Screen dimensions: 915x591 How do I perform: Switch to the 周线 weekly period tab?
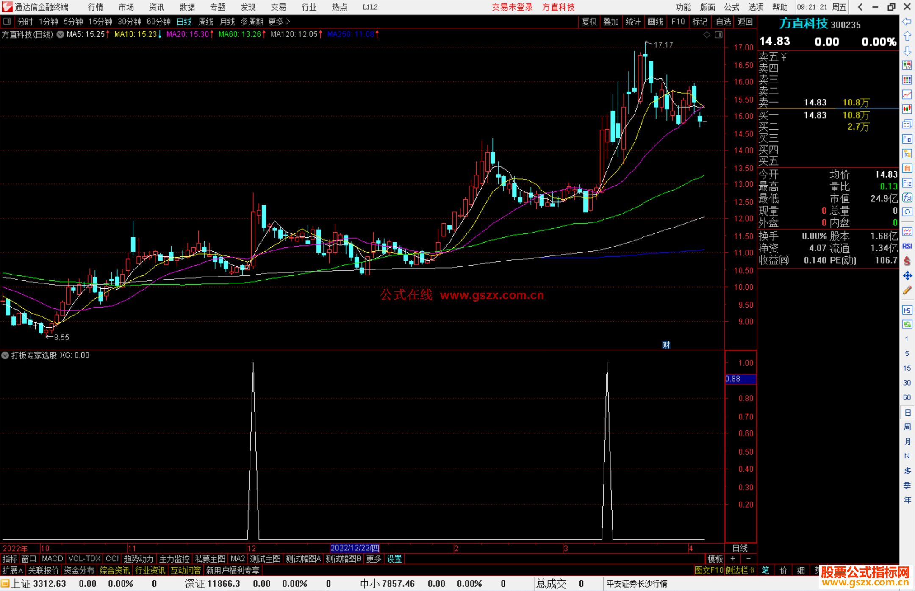205,21
